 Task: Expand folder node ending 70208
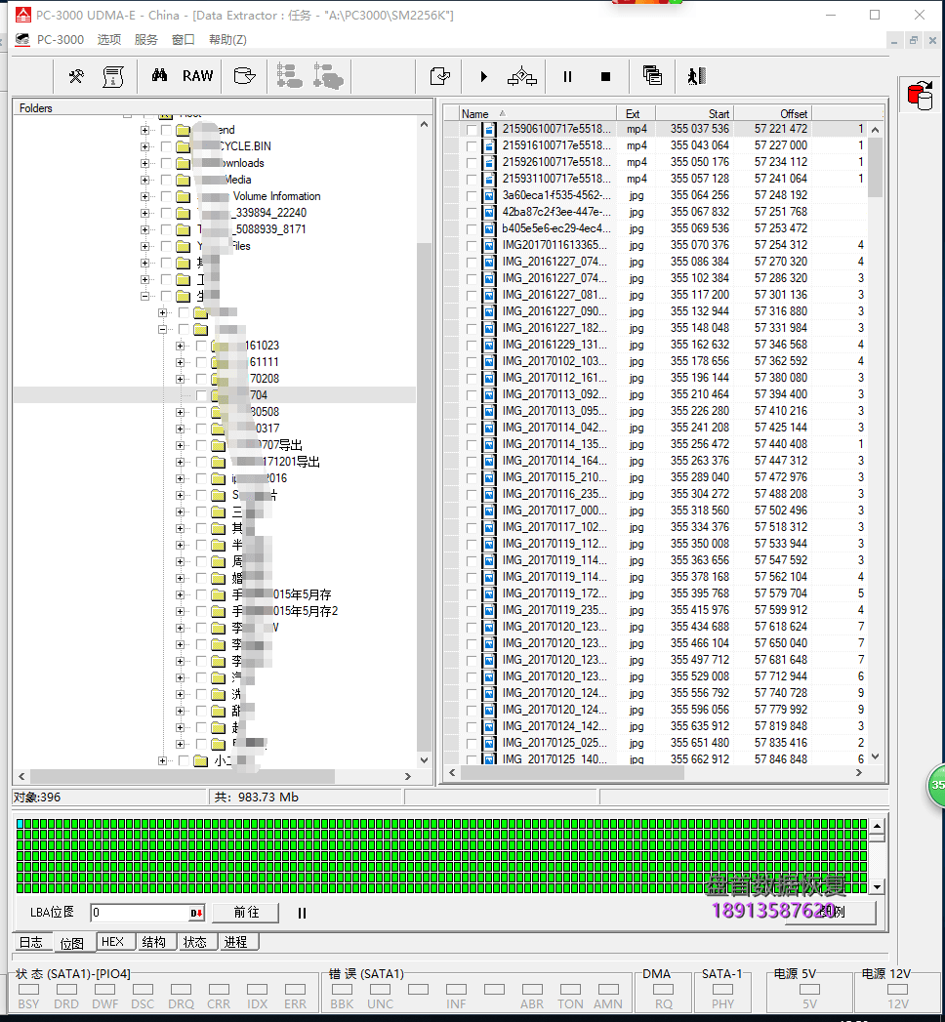point(180,379)
